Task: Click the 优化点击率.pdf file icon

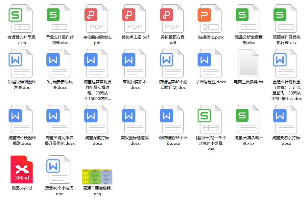Action: point(134,20)
